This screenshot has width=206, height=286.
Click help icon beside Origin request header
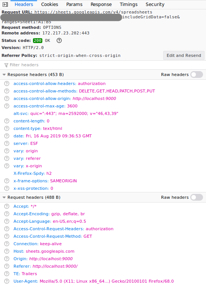7,259
